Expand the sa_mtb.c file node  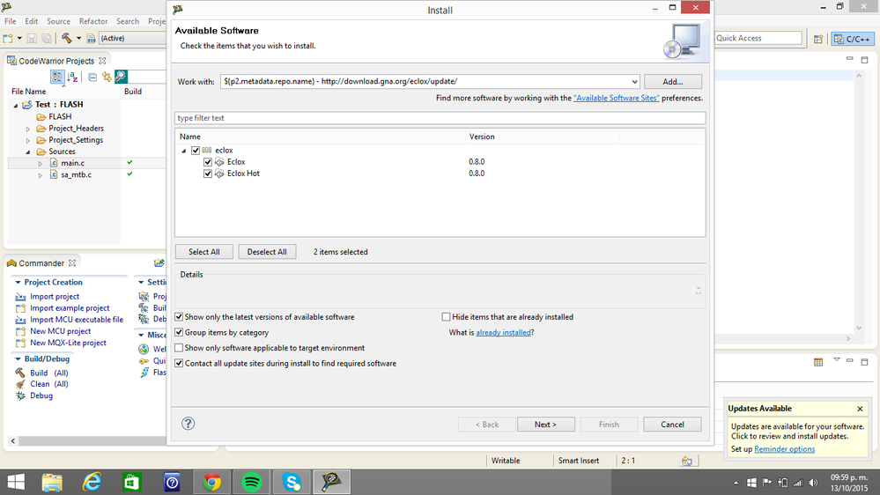point(41,175)
